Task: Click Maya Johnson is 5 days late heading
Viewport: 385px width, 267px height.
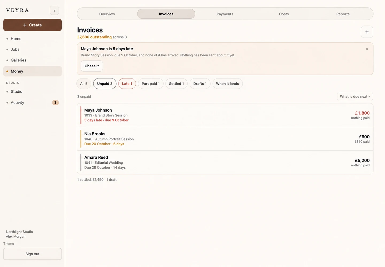Action: pos(107,49)
